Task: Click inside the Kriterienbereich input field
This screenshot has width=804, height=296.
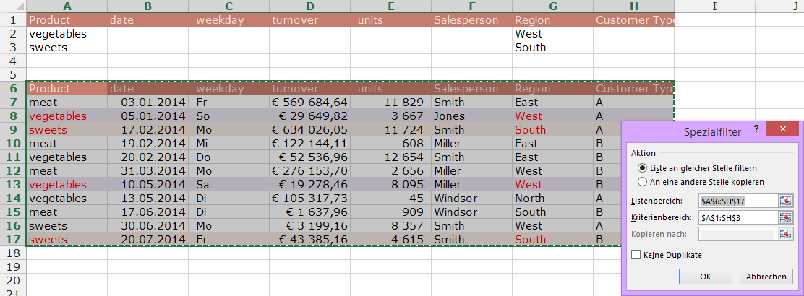Action: pos(736,217)
